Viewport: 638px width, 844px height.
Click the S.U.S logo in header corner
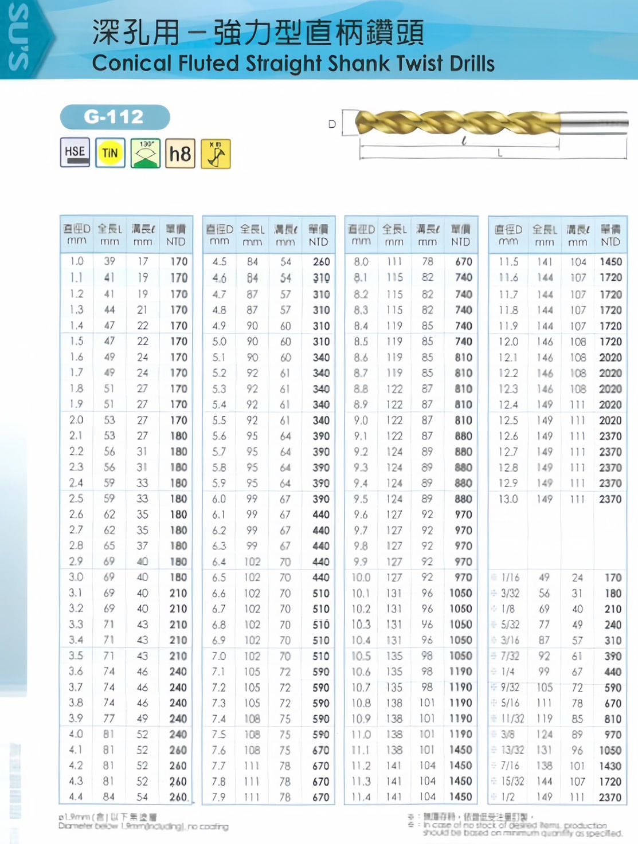(x=19, y=37)
